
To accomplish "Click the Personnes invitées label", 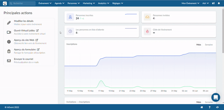I will pyautogui.click(x=161, y=15).
